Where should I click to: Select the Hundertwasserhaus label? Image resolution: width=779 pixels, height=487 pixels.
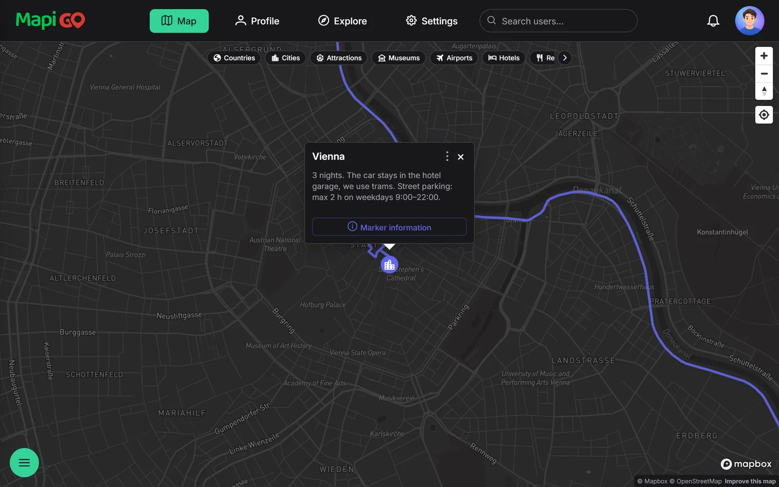(x=624, y=287)
